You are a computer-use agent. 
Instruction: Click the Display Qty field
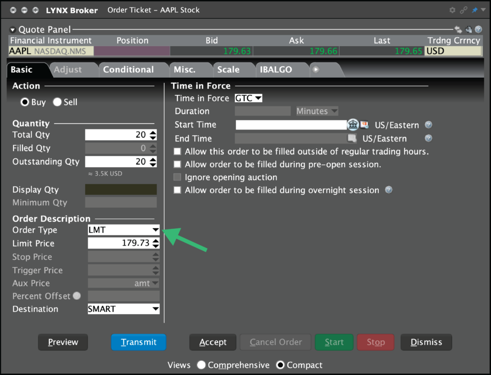coord(121,189)
